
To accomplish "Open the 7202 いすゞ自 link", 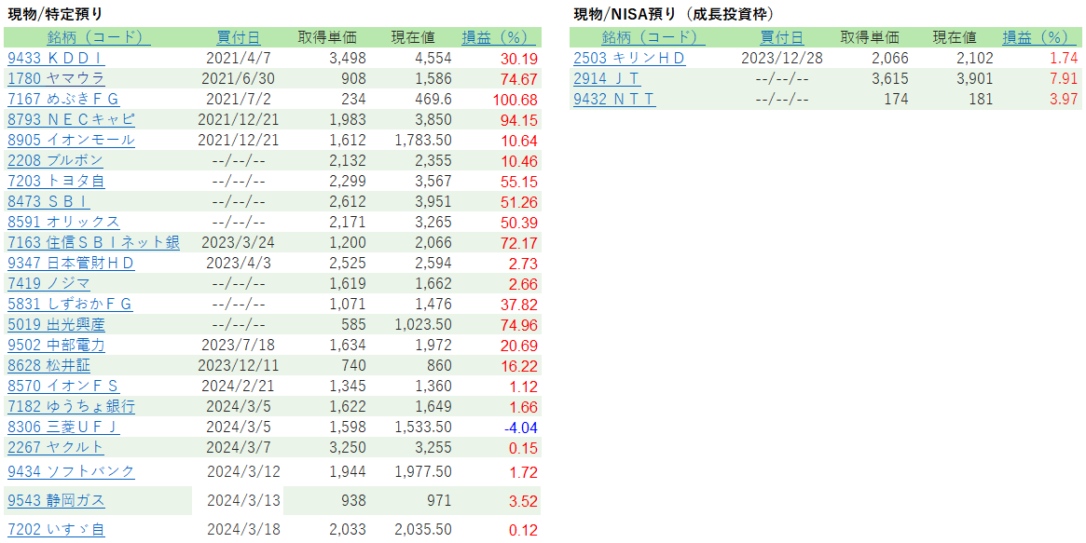I will pos(56,530).
